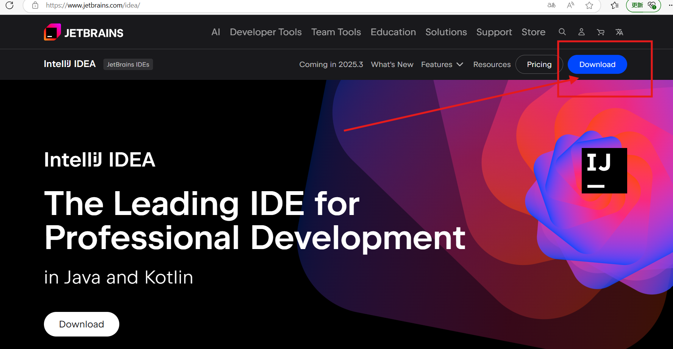Click the large IntelliJ IDEA hero title
The image size is (673, 349).
(x=100, y=159)
